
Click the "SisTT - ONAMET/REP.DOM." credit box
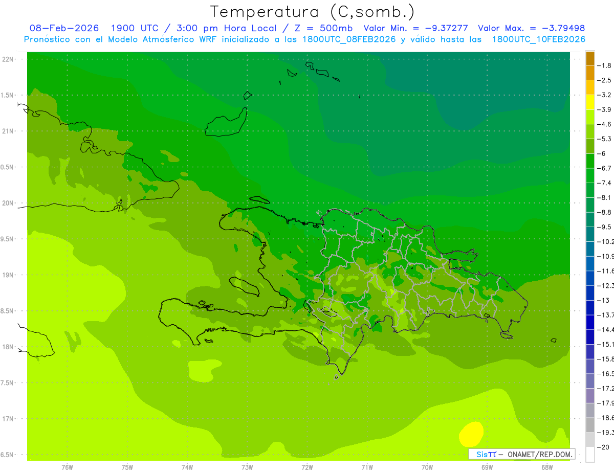[x=521, y=454]
